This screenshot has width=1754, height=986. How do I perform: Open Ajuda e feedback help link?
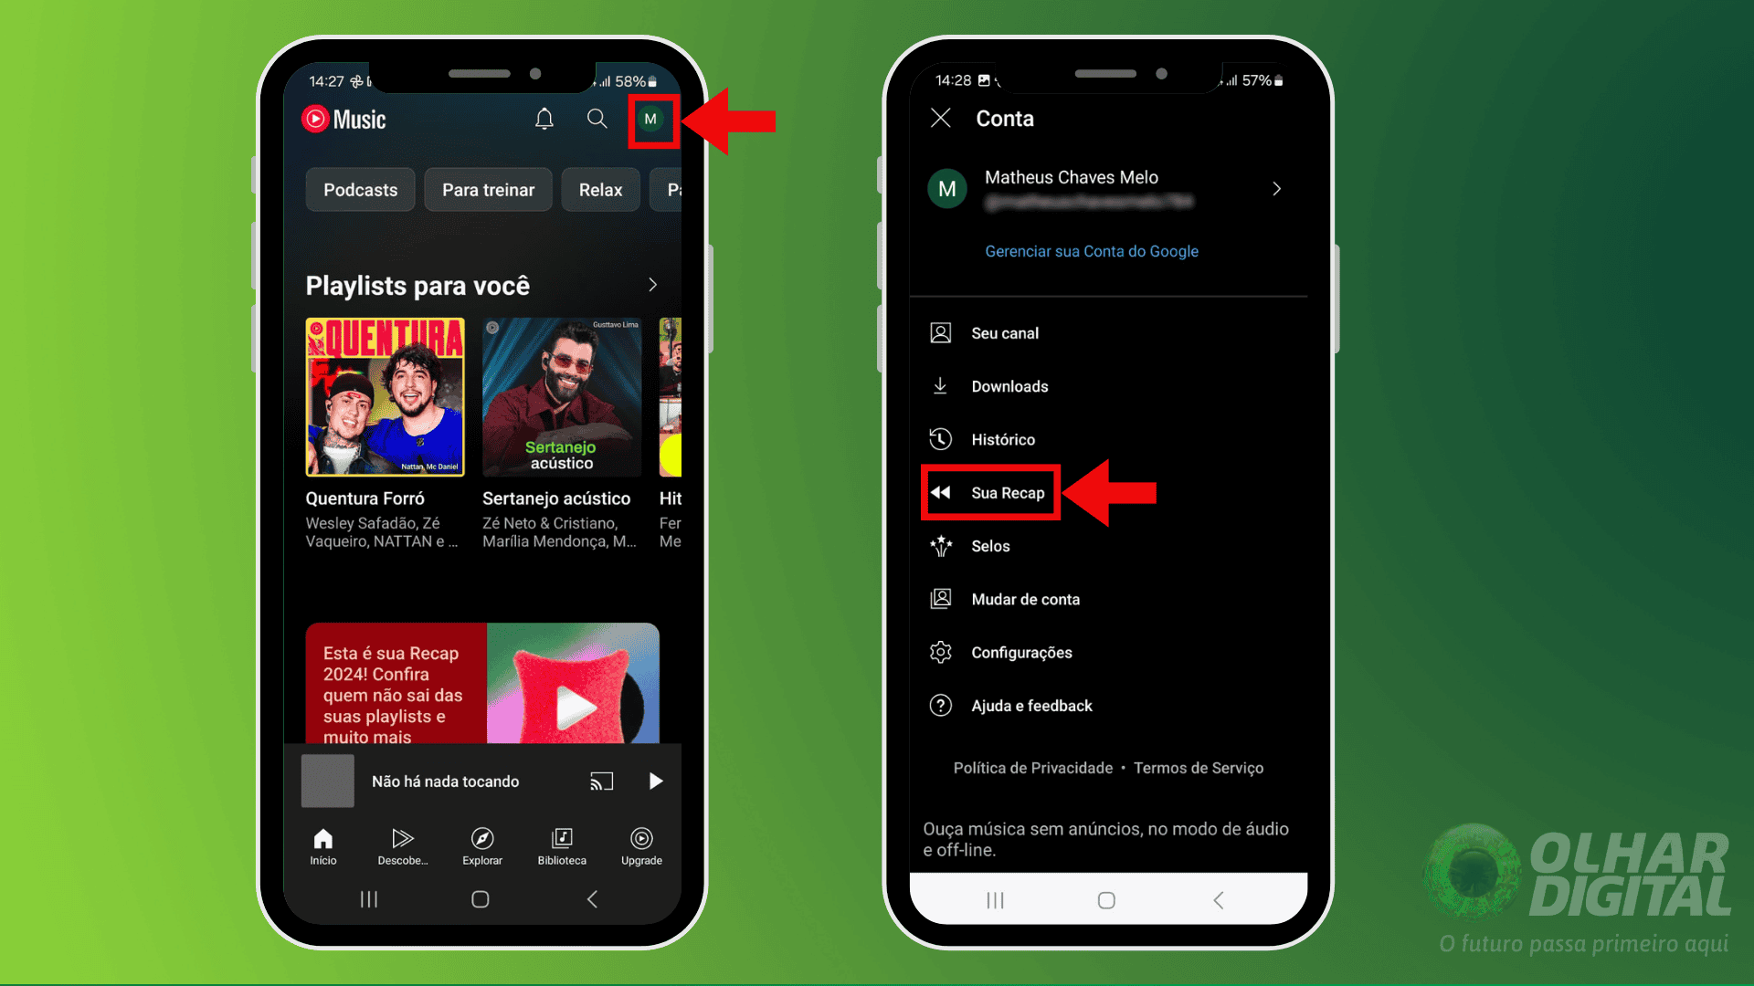[1031, 706]
